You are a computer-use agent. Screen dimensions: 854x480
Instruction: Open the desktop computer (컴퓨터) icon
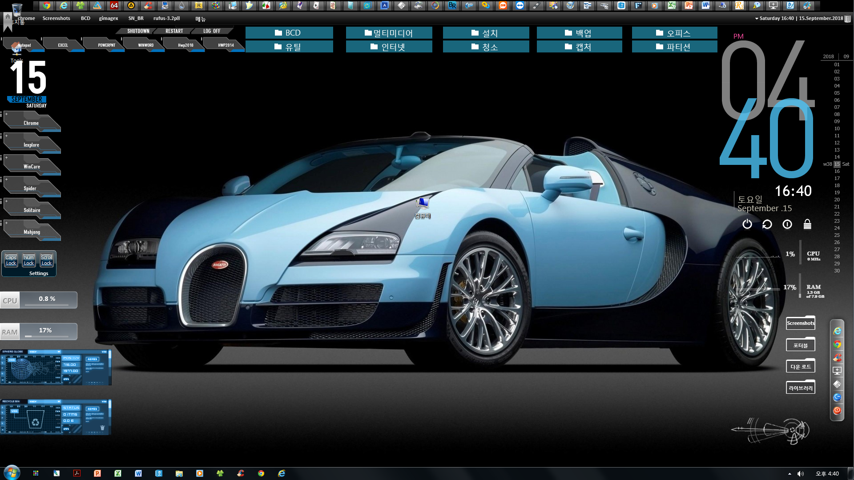[x=423, y=208]
